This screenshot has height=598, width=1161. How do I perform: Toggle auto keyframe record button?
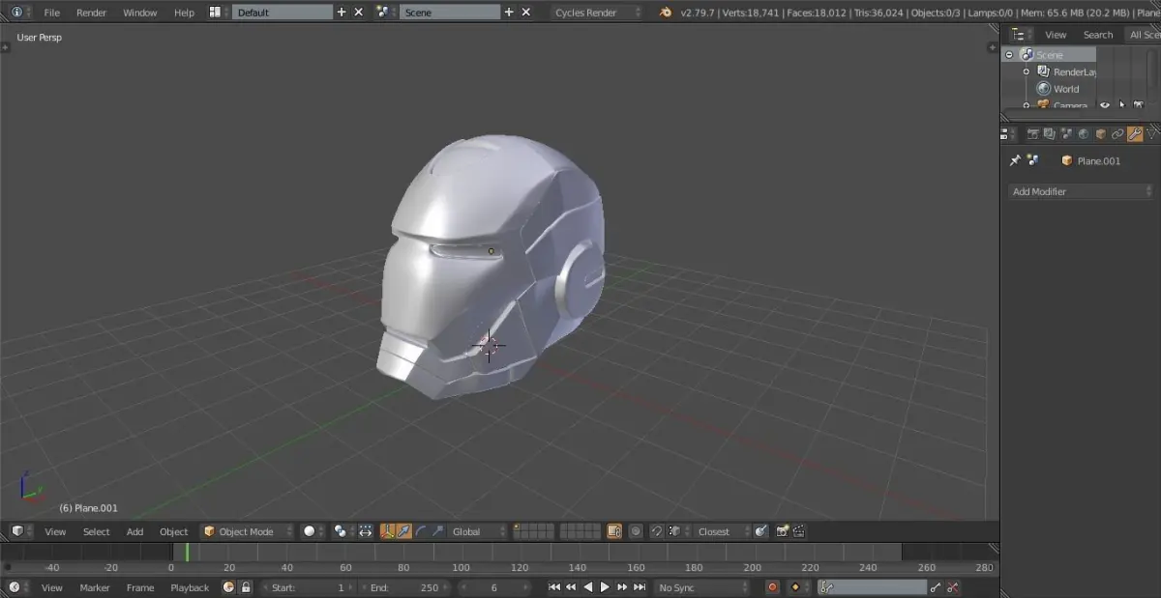(x=772, y=587)
